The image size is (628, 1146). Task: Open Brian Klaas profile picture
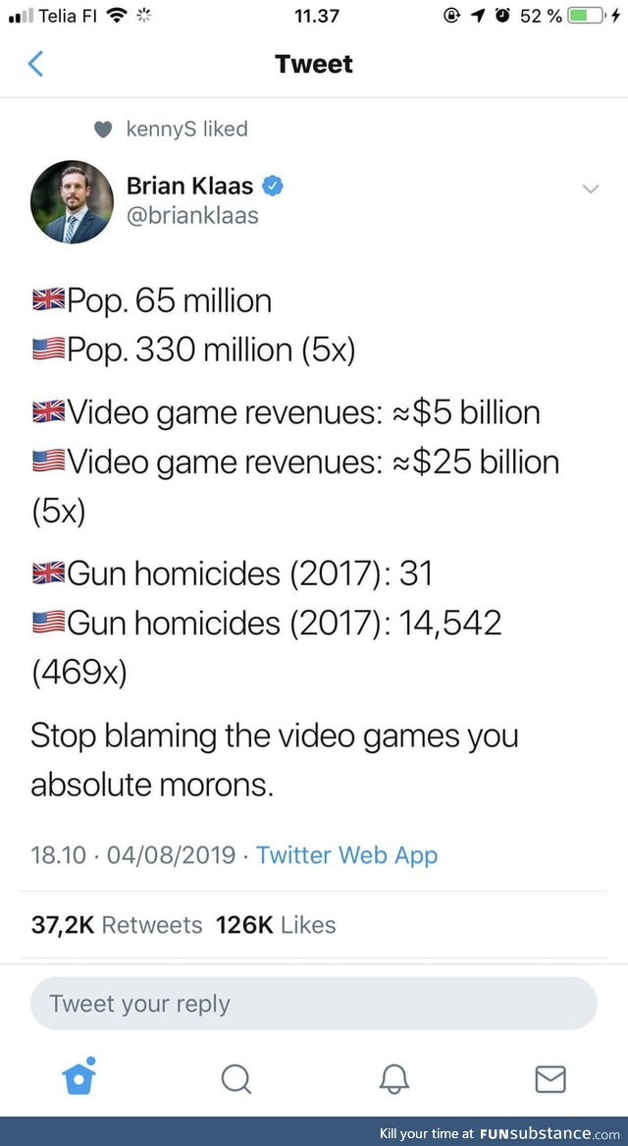pos(72,201)
